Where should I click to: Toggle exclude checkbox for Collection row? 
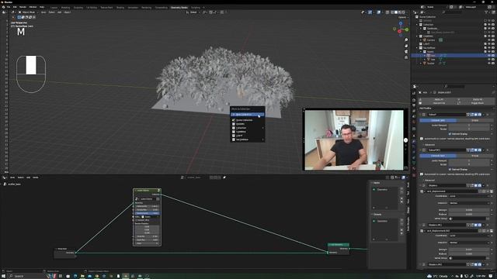click(485, 24)
